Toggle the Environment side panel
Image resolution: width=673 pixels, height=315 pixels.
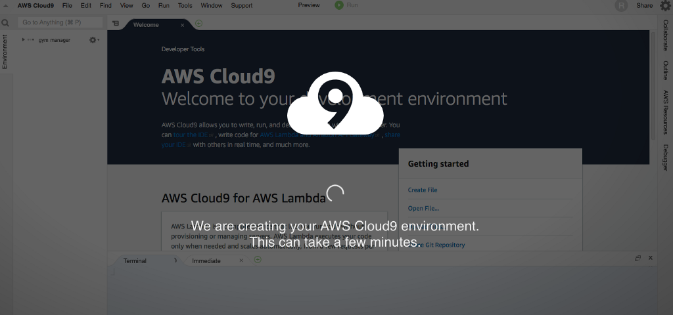tap(5, 52)
